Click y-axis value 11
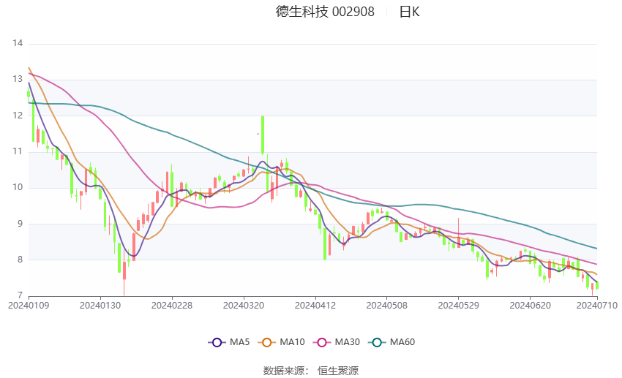622x378 pixels. click(x=18, y=151)
